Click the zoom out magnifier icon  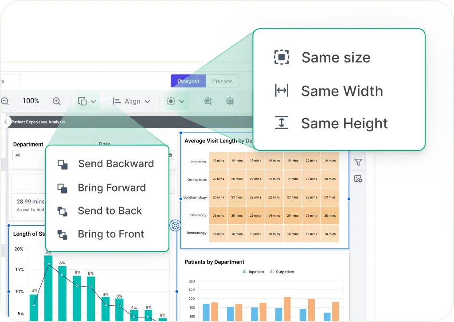[x=4, y=101]
